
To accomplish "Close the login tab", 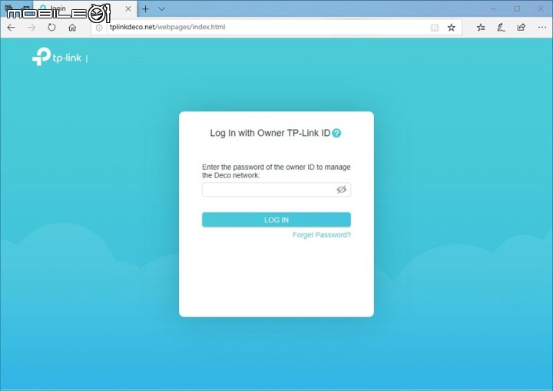I will [128, 8].
